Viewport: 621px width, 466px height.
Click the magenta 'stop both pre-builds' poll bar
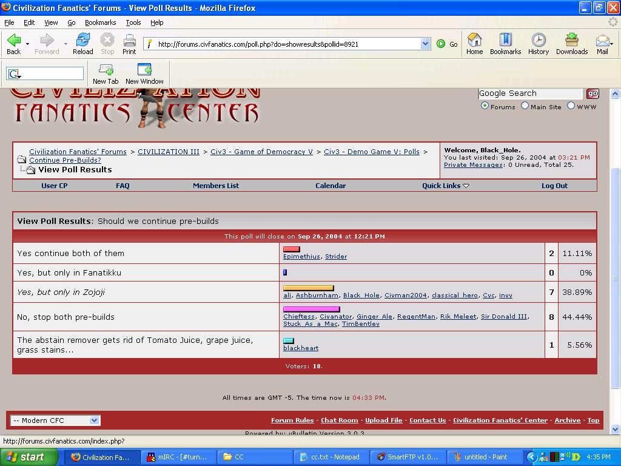tap(312, 309)
